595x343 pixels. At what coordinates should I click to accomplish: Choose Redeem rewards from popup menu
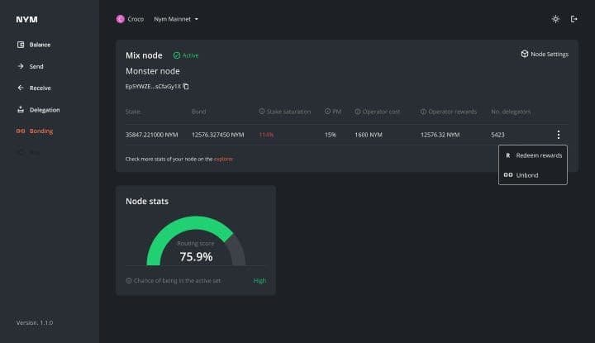coord(533,155)
